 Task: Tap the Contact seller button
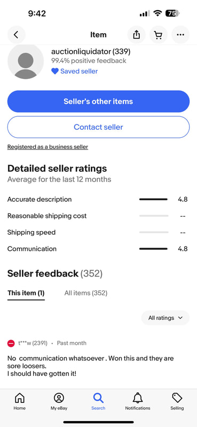pos(98,127)
